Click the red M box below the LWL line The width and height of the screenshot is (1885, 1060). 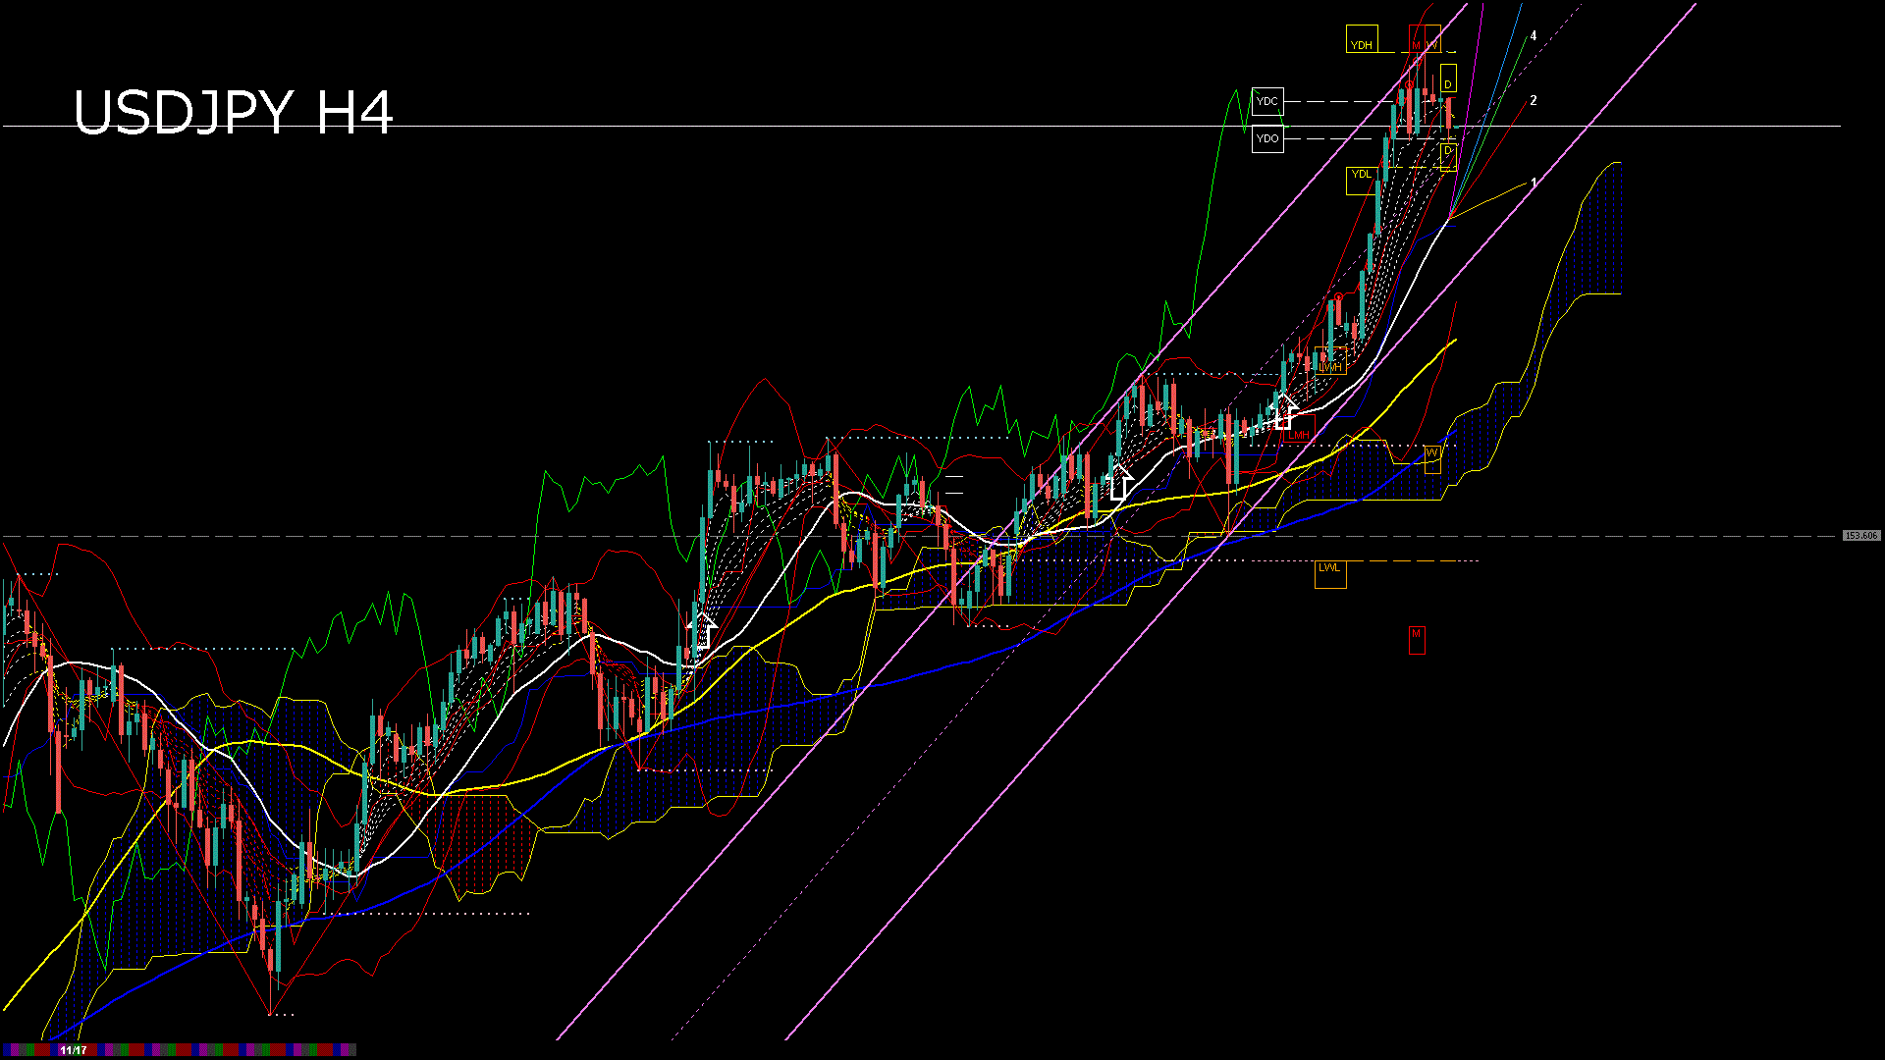1416,639
